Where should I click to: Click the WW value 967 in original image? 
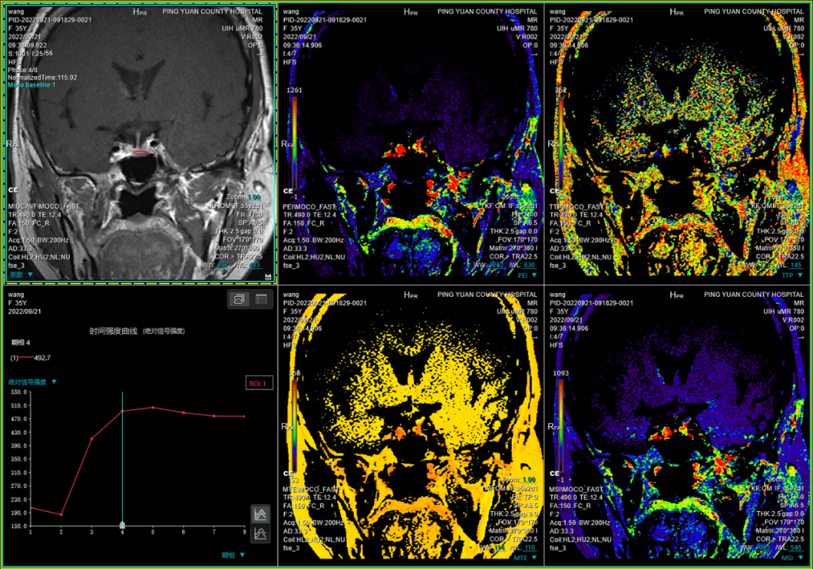tap(223, 265)
